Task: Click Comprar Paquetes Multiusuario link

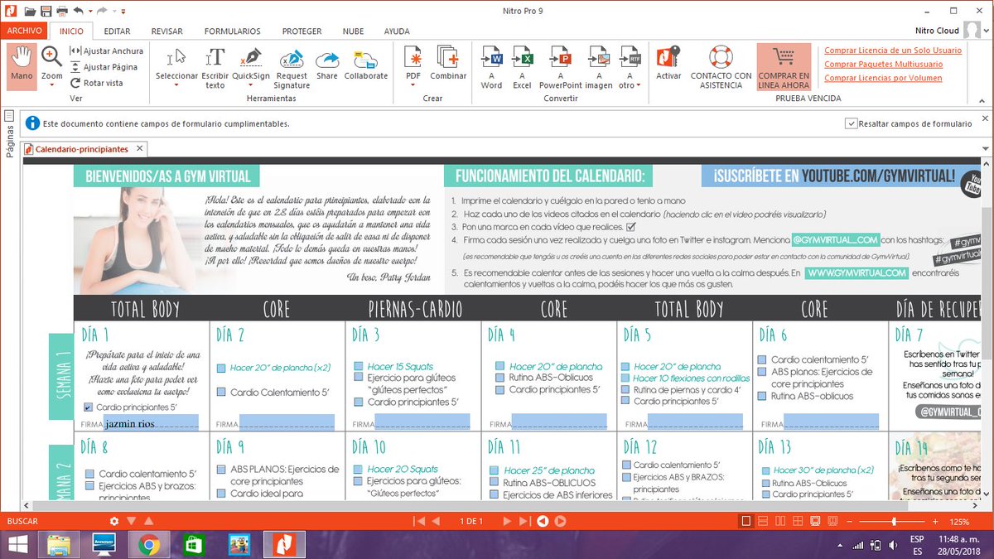Action: click(883, 64)
